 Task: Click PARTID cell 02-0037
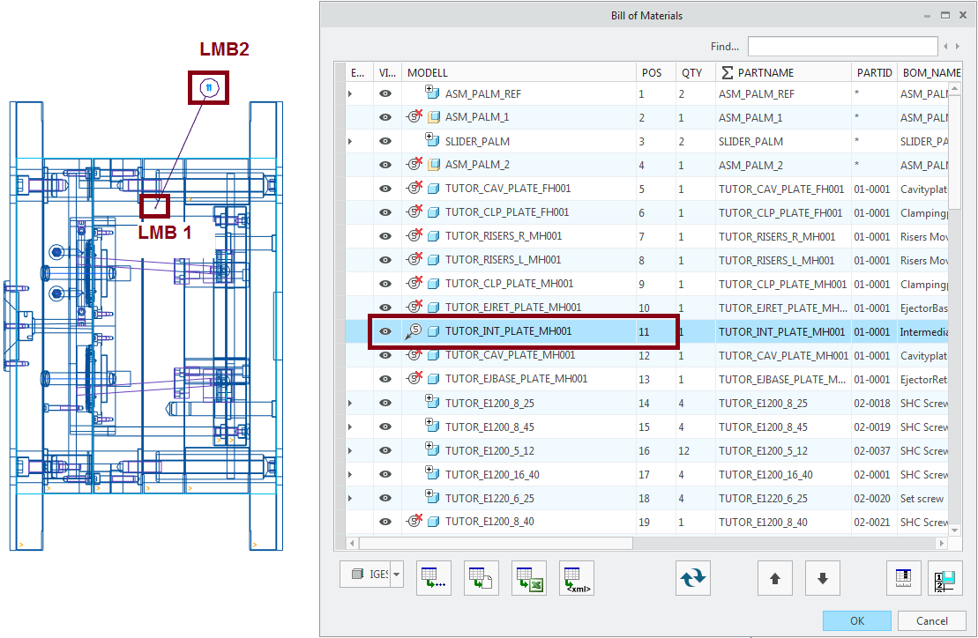tap(872, 450)
